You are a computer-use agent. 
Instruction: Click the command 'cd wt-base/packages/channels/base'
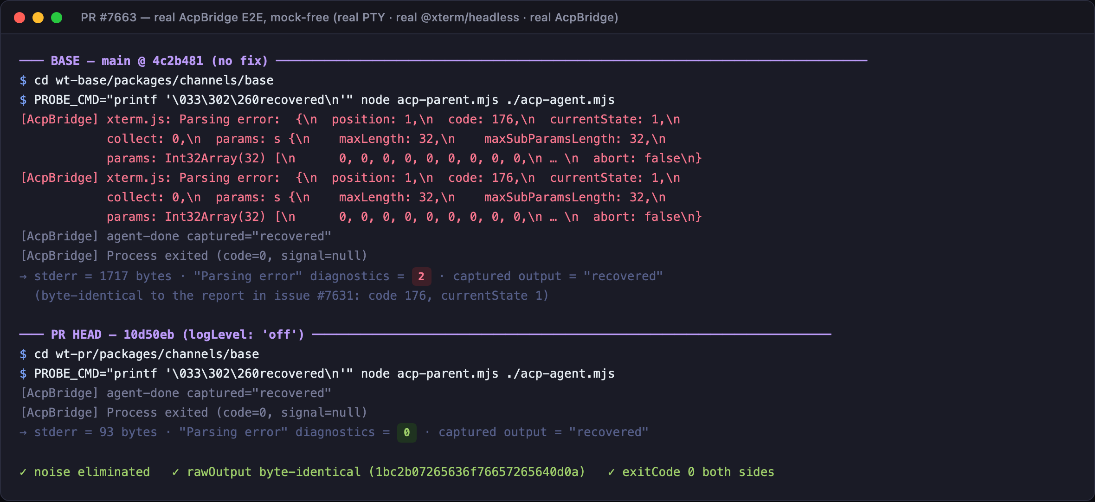154,80
